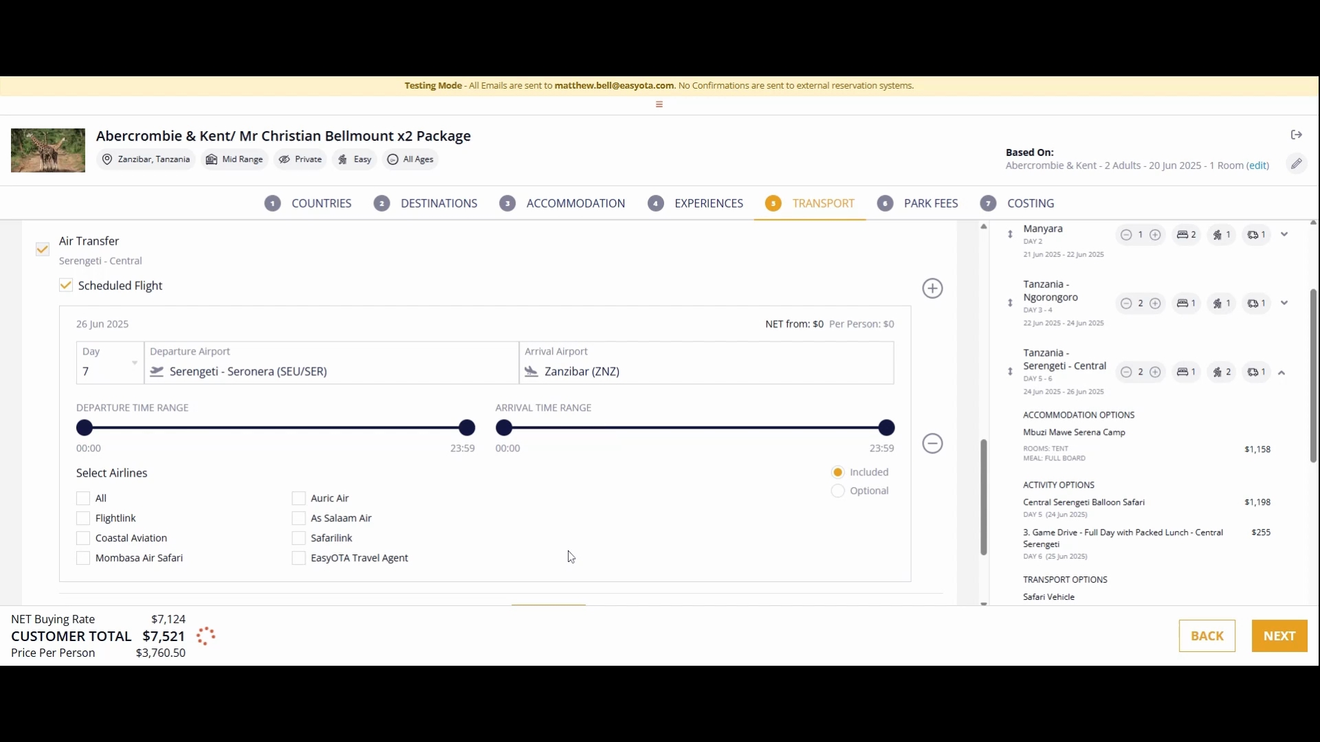
Task: Click the giraffe package thumbnail
Action: click(x=48, y=150)
